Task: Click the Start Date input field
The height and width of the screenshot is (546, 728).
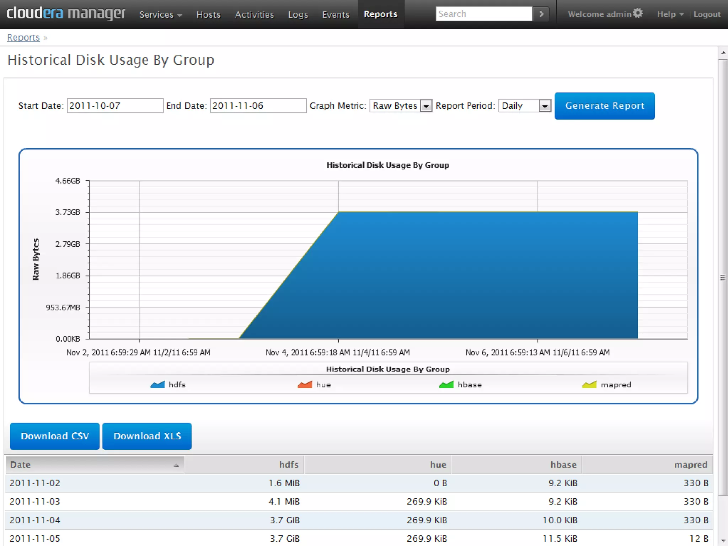Action: pos(115,106)
